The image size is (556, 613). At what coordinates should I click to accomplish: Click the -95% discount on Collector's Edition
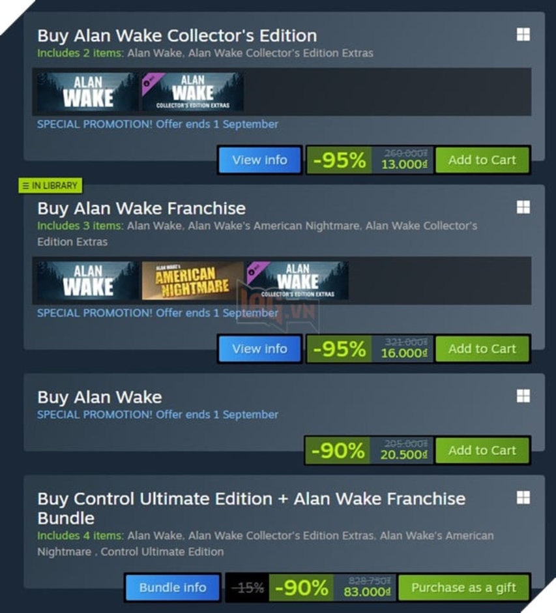pos(339,160)
